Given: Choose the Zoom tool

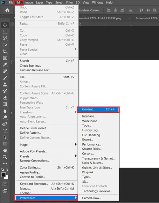Looking at the screenshot, I should coord(5,157).
